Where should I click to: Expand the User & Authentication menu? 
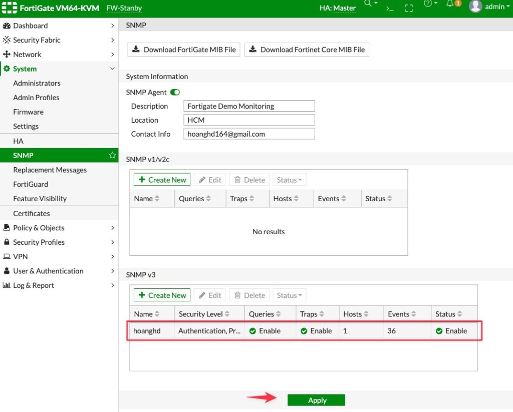pos(112,271)
